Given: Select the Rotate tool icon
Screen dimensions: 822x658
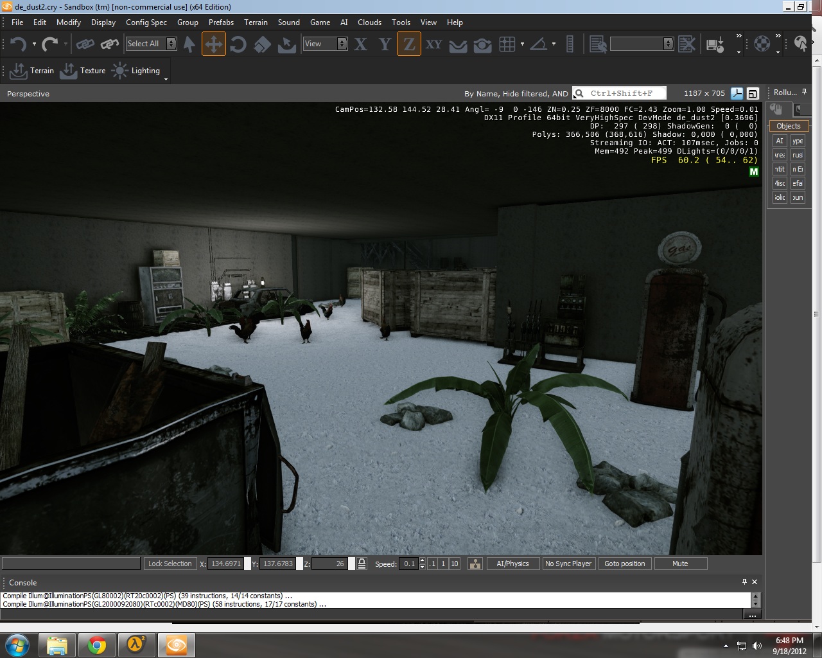Looking at the screenshot, I should point(238,44).
